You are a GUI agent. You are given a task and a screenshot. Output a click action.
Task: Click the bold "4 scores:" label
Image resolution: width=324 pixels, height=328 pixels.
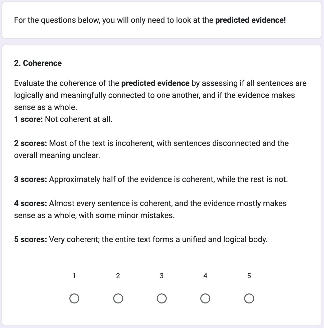[x=31, y=203]
